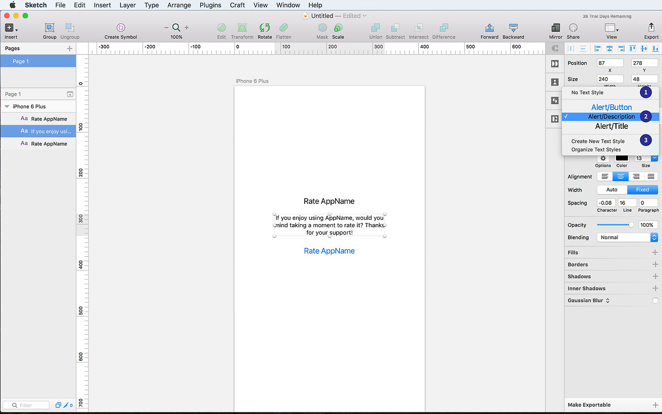Select the Alert/Button text style
Viewport: 662px width, 414px height.
coord(611,107)
